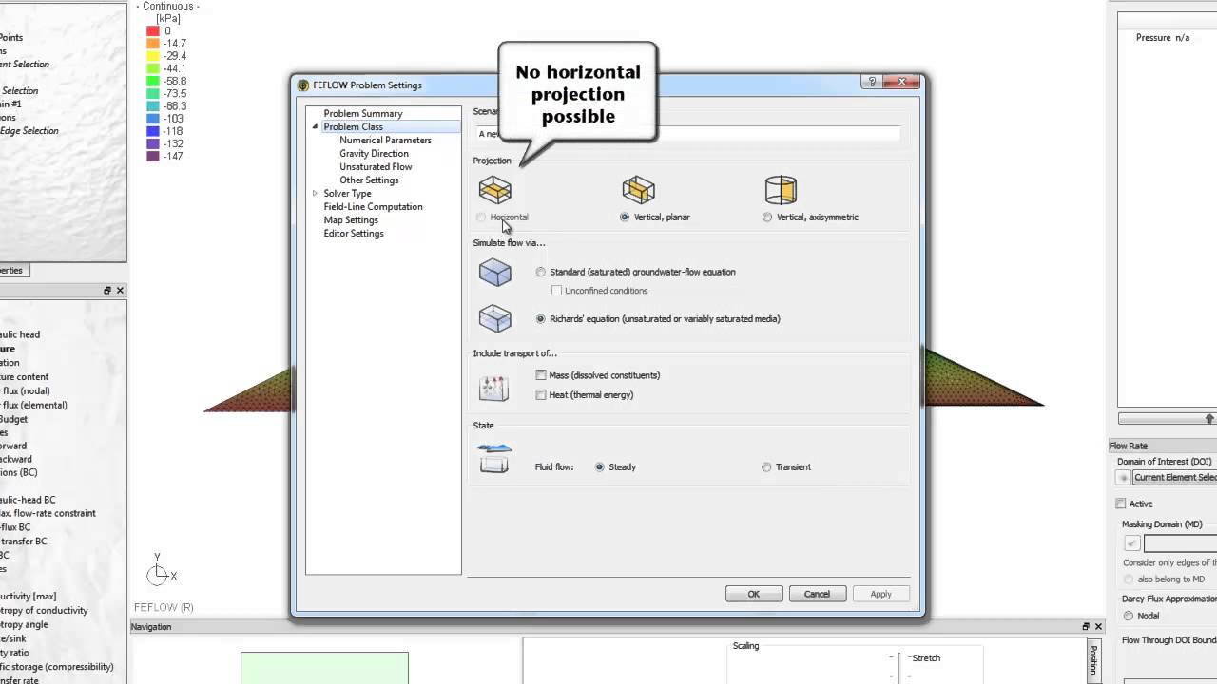This screenshot has width=1217, height=684.
Task: Click the red 0 kPa legend swatch
Action: tap(153, 31)
